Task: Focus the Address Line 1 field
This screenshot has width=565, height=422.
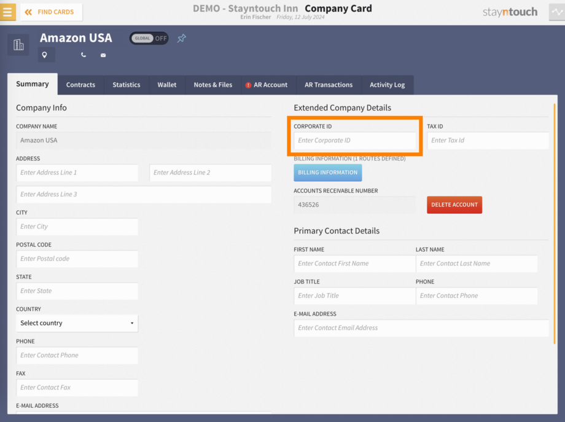Action: click(77, 173)
